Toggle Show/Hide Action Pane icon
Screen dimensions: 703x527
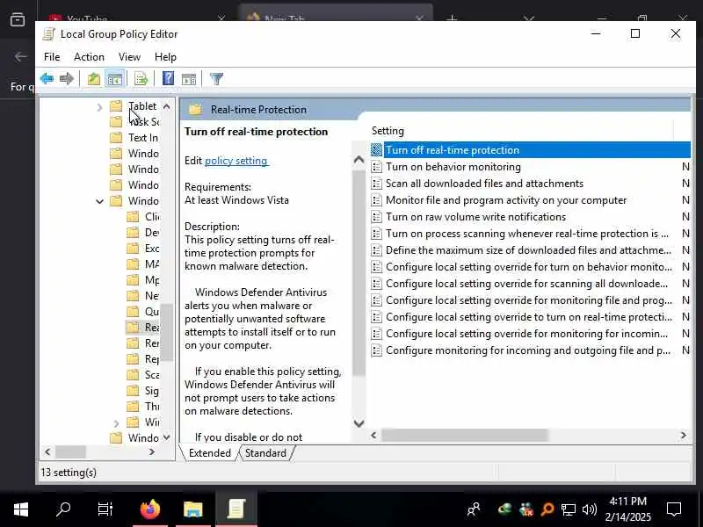pos(189,79)
